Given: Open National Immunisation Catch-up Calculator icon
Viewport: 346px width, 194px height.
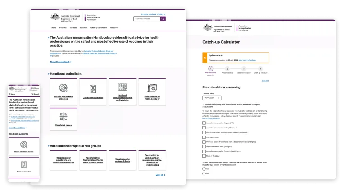Looking at the screenshot, I should 123,87.
